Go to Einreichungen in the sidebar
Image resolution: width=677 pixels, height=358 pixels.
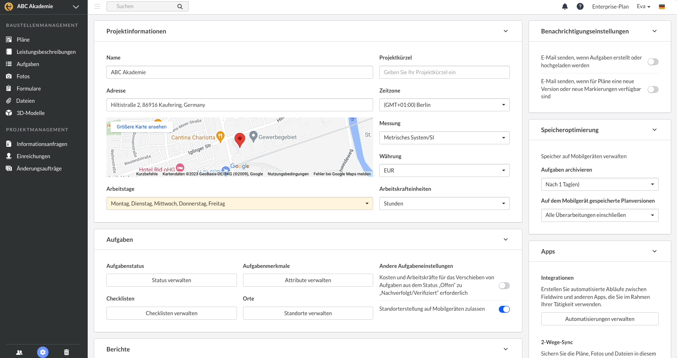point(33,156)
